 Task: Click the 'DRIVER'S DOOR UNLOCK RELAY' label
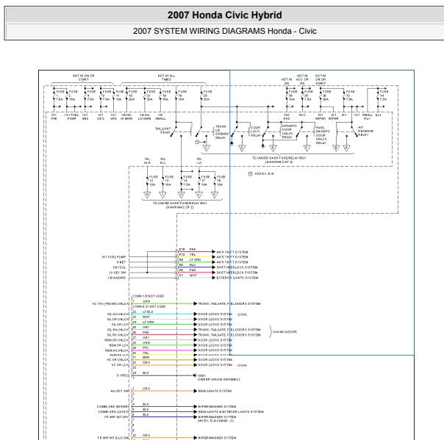click(x=289, y=131)
